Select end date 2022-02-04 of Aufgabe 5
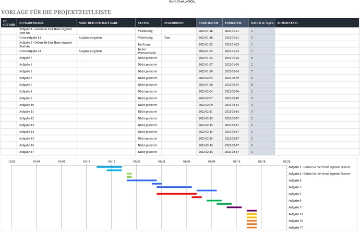 (x=235, y=71)
